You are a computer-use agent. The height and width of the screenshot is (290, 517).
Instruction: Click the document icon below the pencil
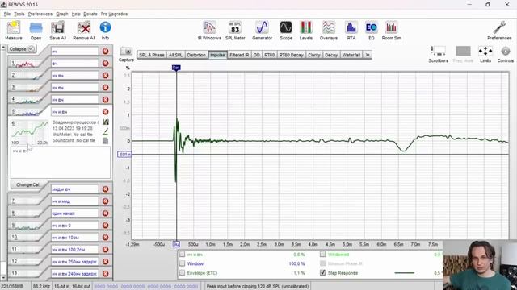coord(106,141)
